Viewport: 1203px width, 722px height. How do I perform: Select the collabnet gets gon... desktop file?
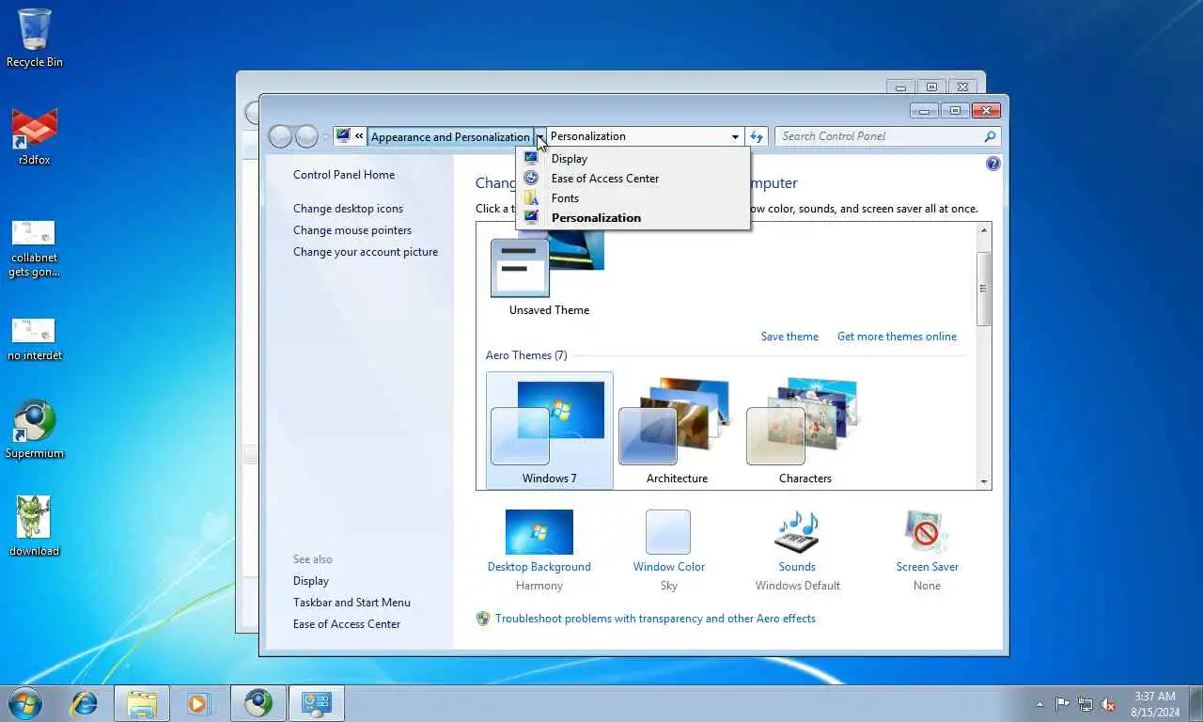pyautogui.click(x=34, y=249)
